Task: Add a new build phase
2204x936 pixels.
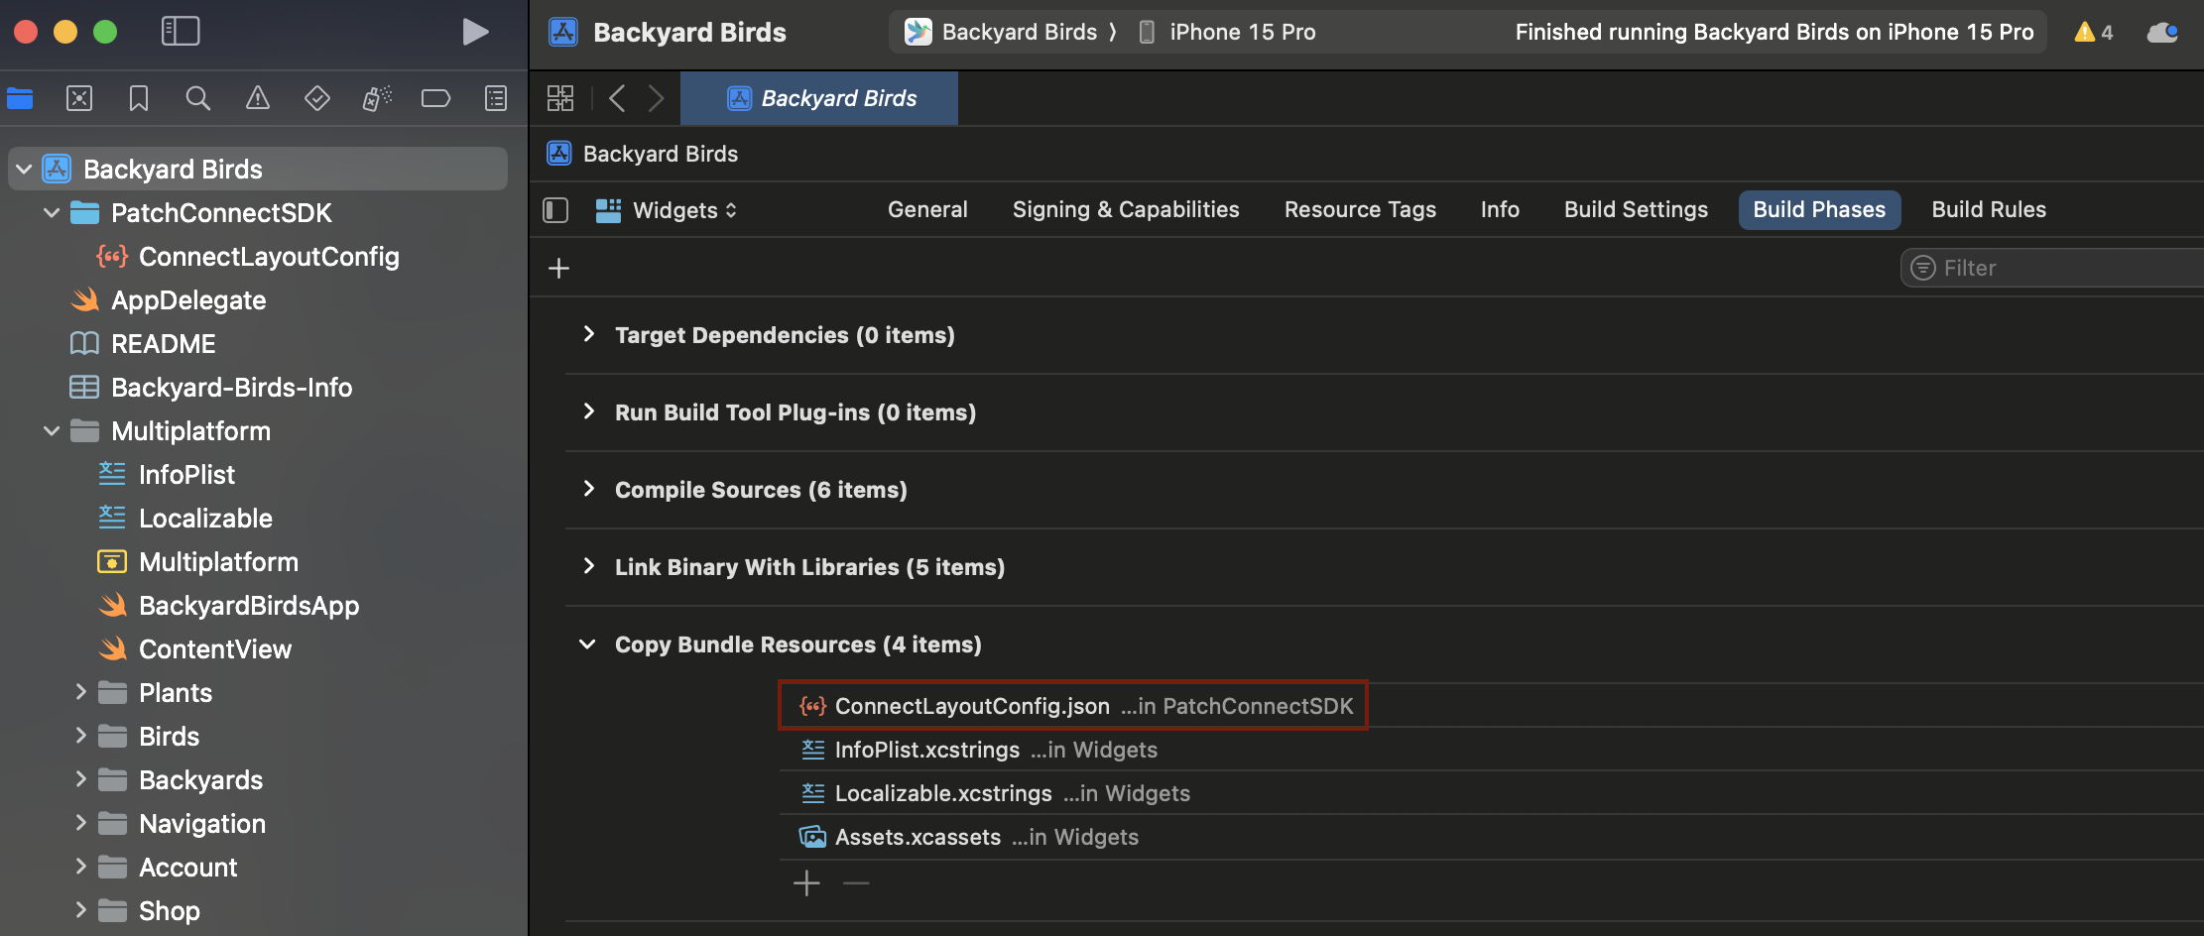Action: [559, 269]
